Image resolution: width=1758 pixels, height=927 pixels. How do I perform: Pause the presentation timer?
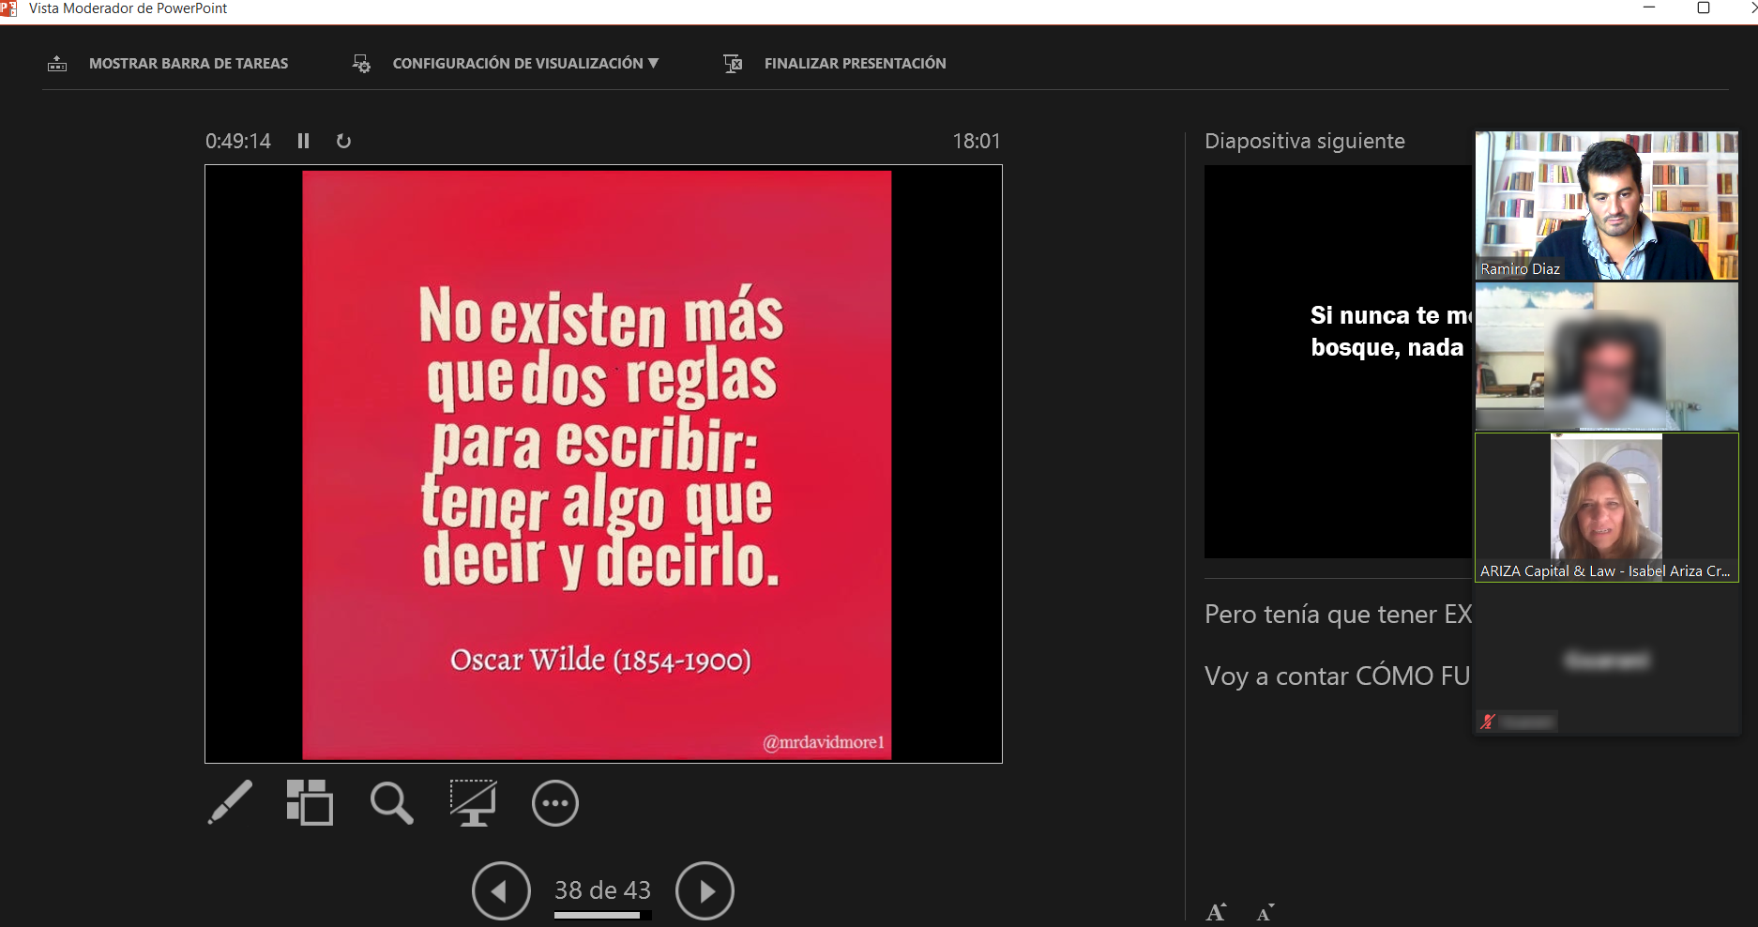coord(303,141)
